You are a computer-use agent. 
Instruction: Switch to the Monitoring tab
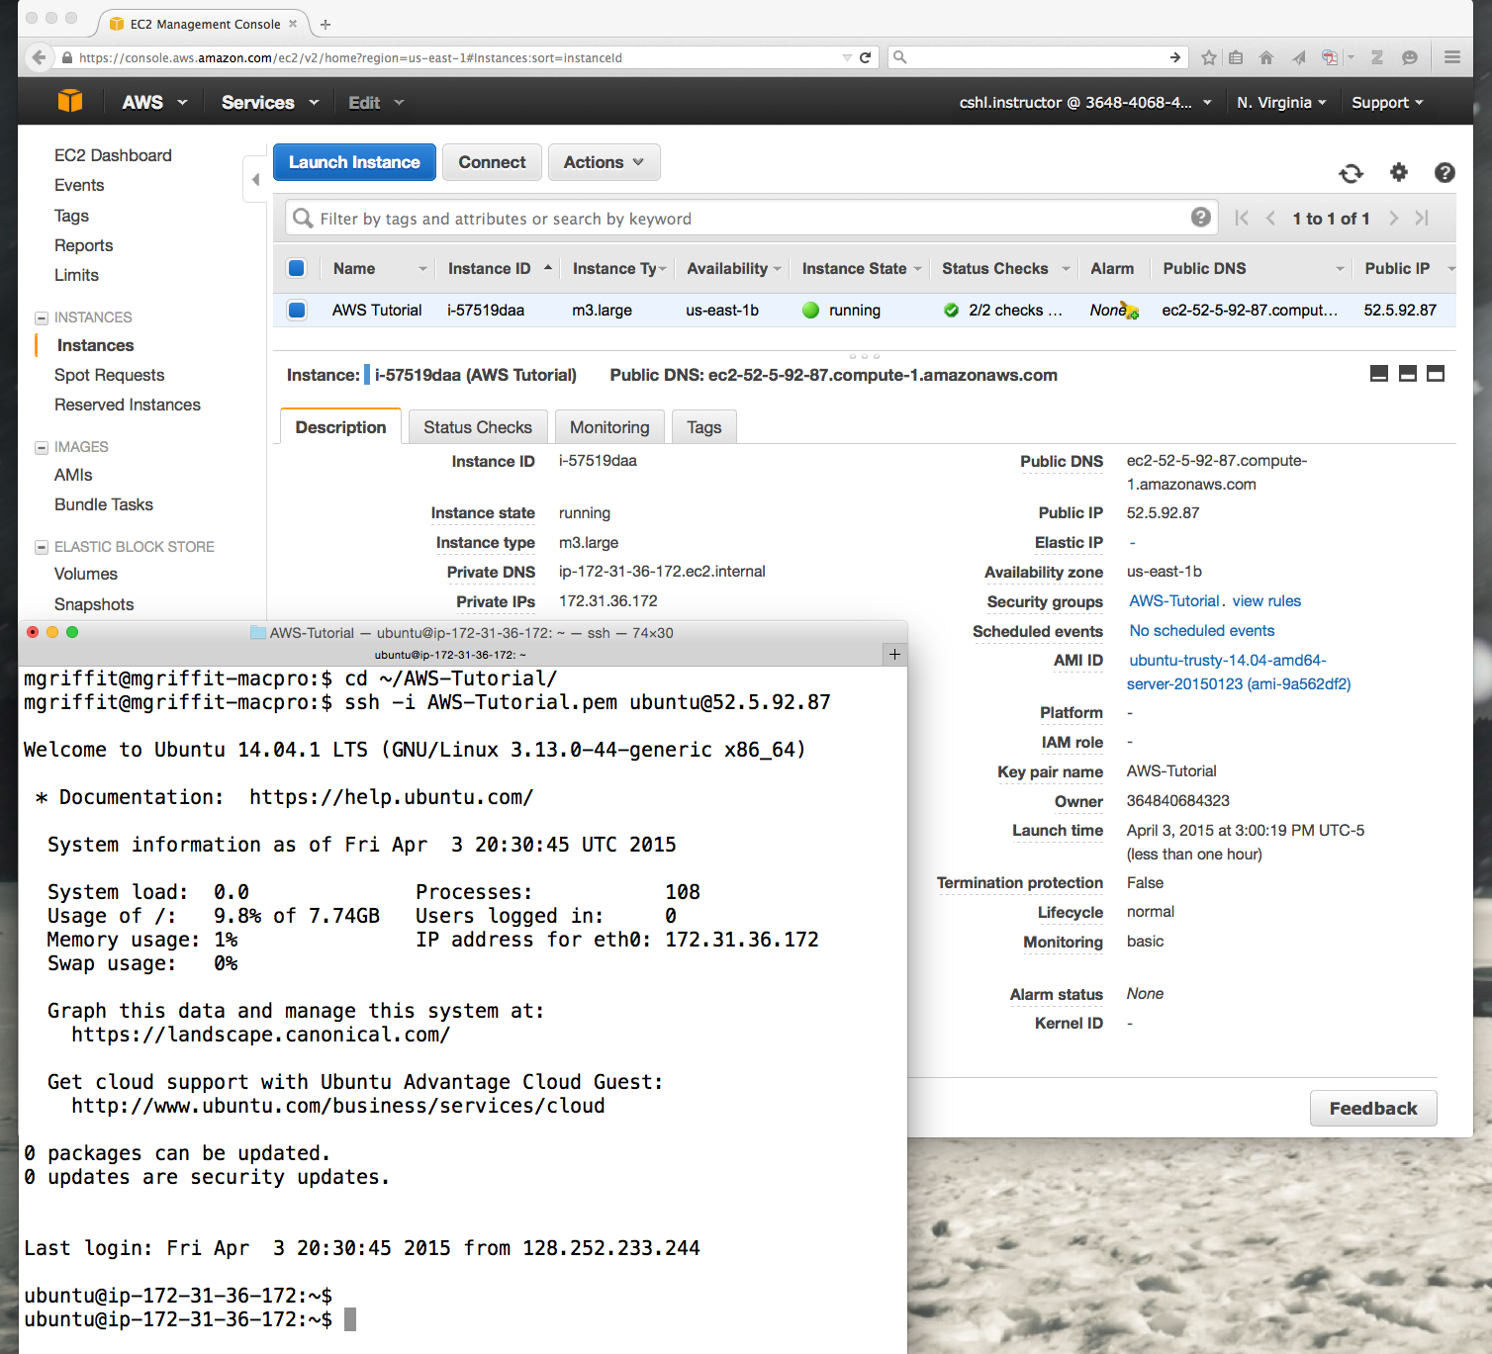(609, 427)
